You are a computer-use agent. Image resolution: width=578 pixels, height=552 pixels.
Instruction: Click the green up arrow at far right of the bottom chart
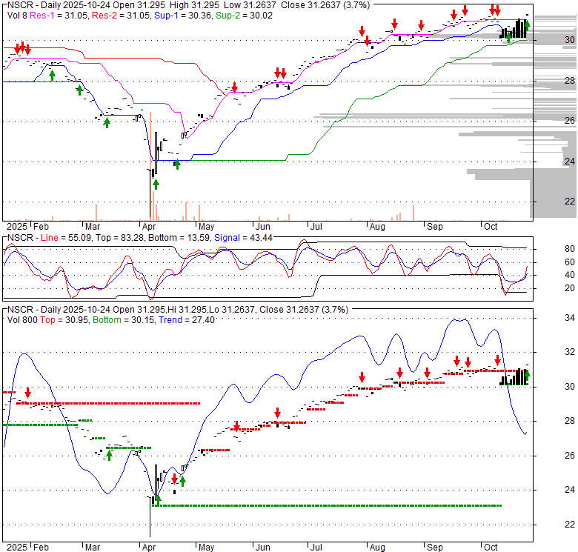pyautogui.click(x=527, y=377)
